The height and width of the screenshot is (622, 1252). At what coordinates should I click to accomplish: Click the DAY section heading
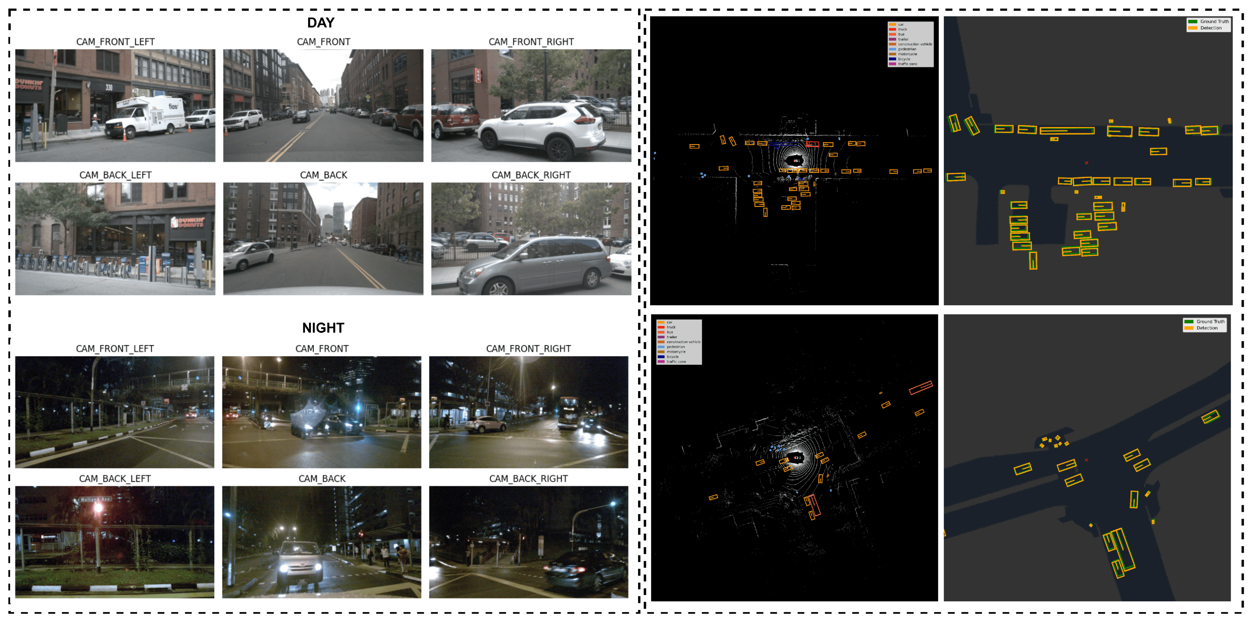(321, 23)
